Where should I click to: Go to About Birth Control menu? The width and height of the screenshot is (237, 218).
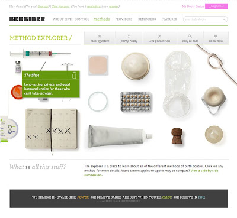(71, 19)
